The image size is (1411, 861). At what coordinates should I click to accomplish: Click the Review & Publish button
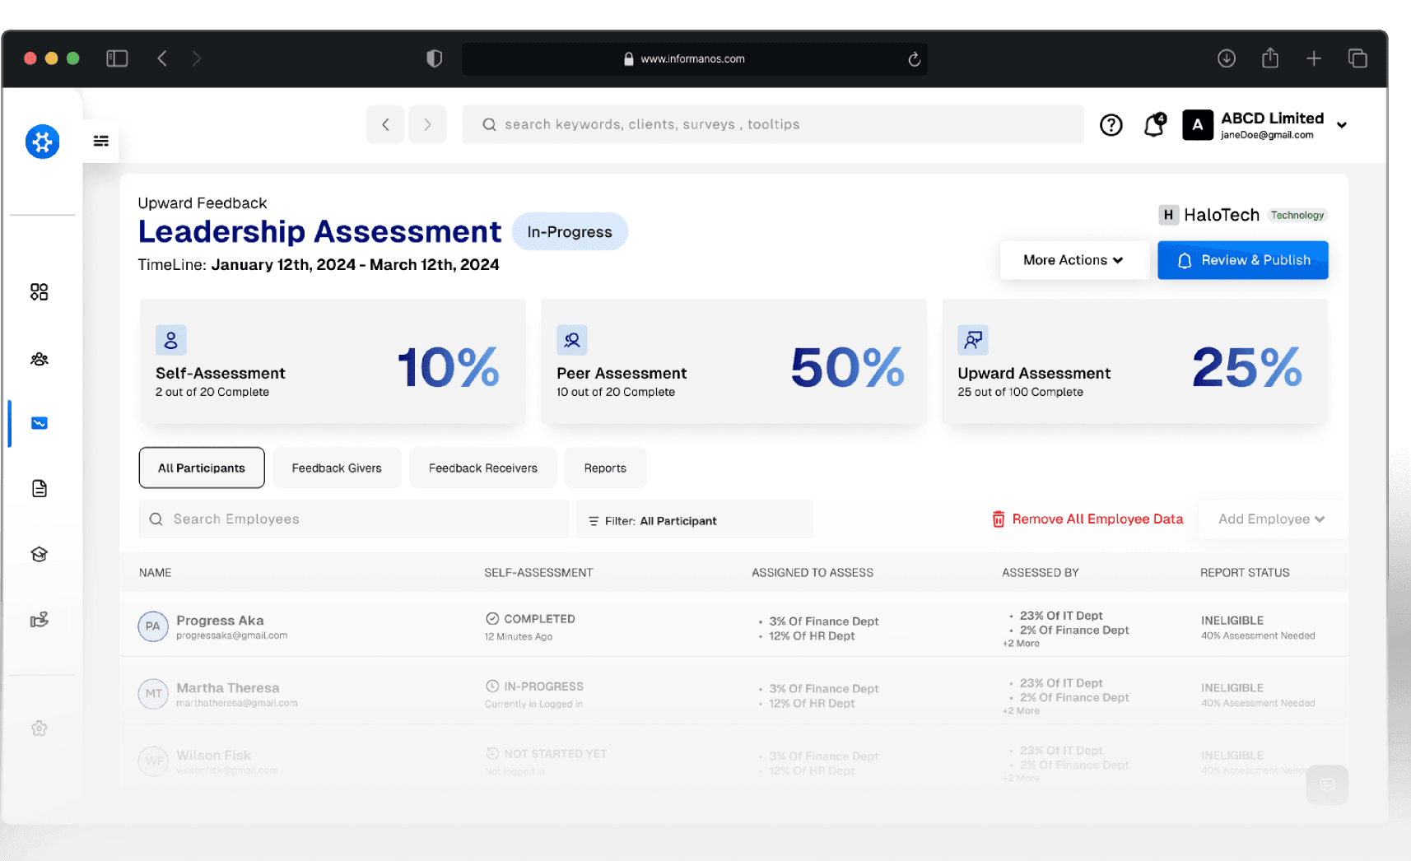coord(1243,260)
